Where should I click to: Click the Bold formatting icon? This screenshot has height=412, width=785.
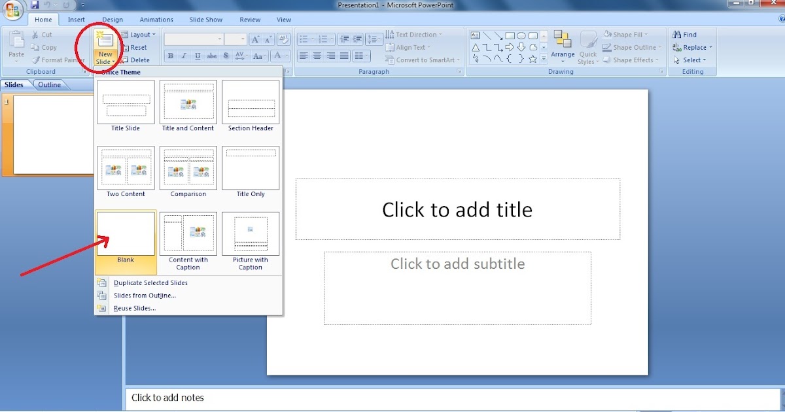click(170, 56)
